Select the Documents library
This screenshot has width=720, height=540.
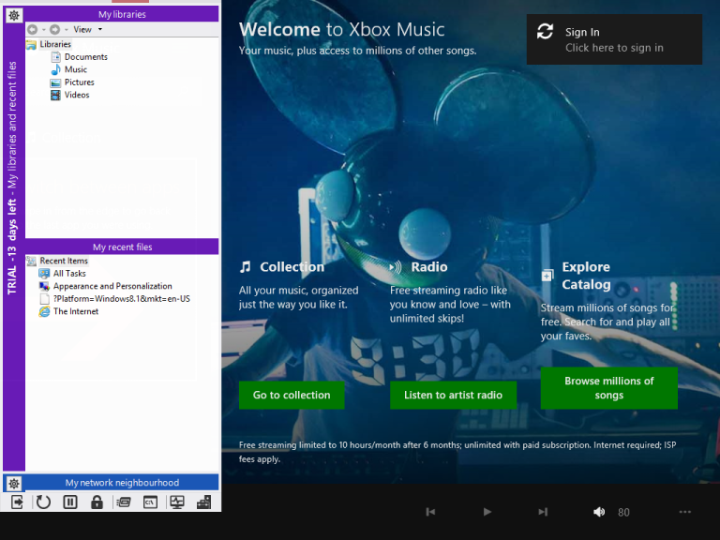(86, 57)
